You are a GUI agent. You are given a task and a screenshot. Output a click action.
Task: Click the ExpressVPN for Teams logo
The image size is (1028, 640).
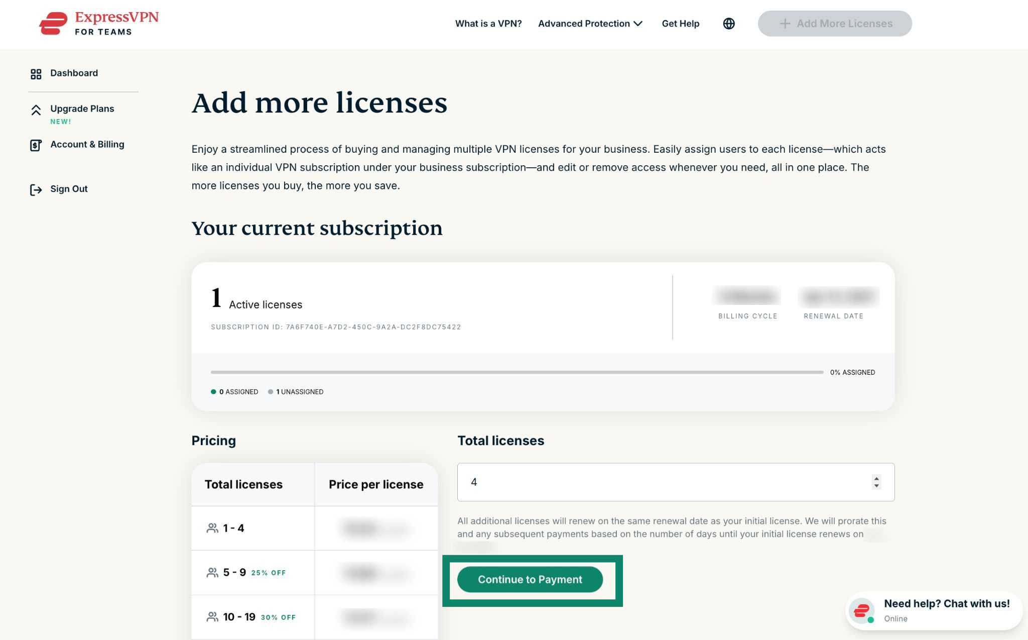99,24
